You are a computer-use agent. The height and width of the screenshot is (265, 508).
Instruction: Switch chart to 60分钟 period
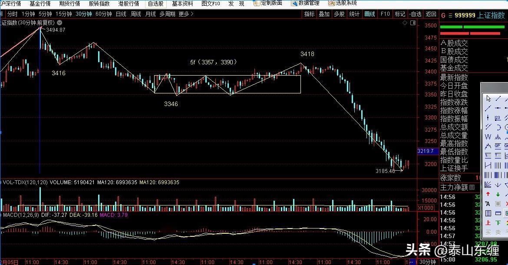coord(104,14)
